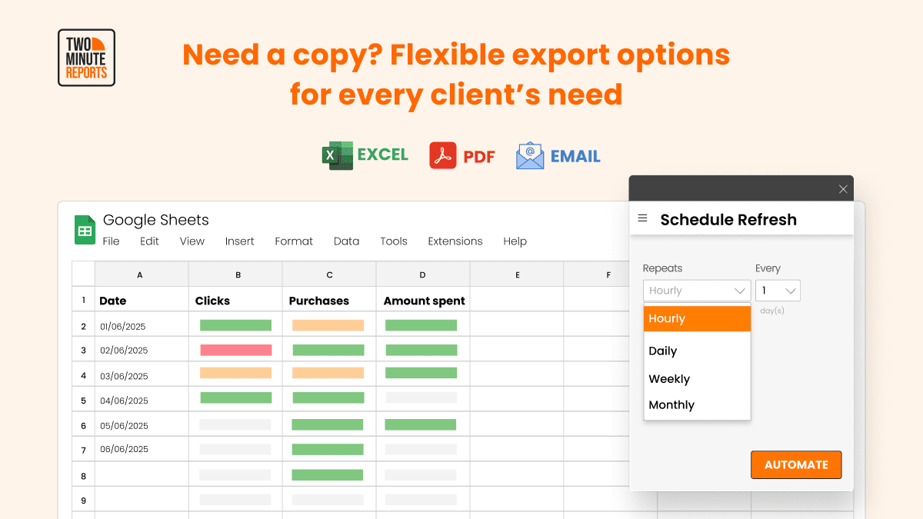
Task: Click the Google Sheets green icon
Action: [85, 230]
